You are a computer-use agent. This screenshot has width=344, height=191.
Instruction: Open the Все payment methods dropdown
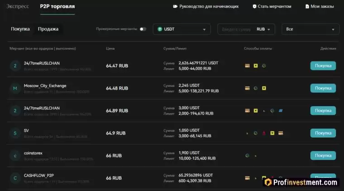pyautogui.click(x=310, y=29)
